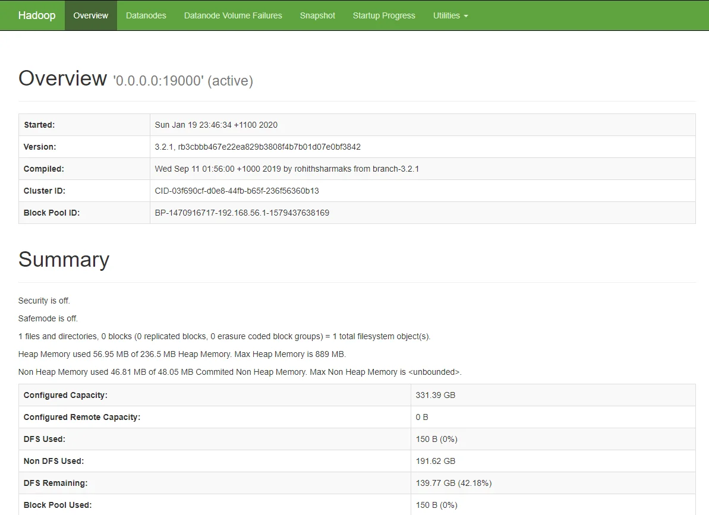Click the Non DFS Used value 191.62 GB

[435, 461]
